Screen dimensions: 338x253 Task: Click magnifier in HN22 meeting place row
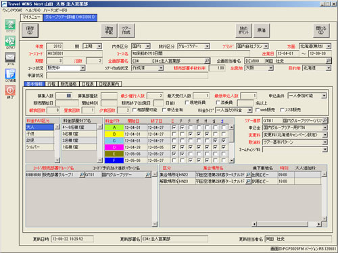pos(248,175)
